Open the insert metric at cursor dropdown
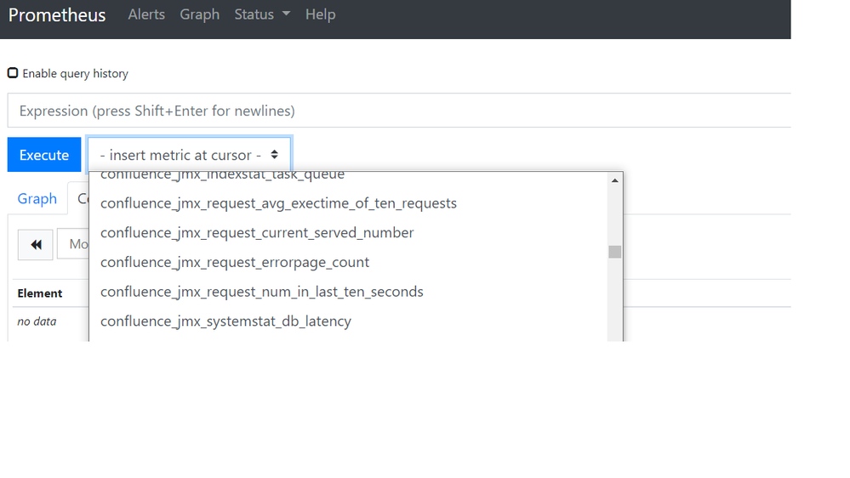 pos(189,155)
